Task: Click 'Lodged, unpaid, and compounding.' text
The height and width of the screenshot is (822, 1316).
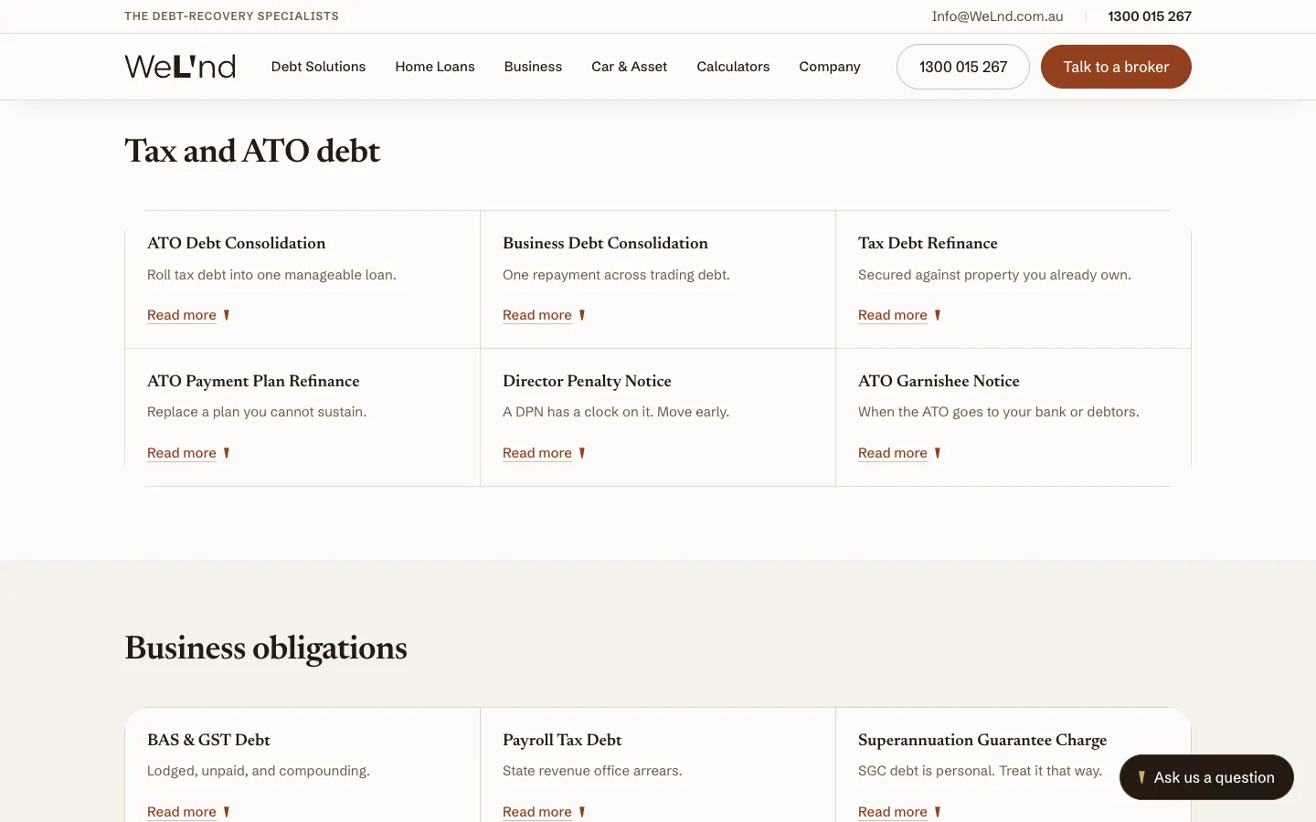Action: [259, 771]
